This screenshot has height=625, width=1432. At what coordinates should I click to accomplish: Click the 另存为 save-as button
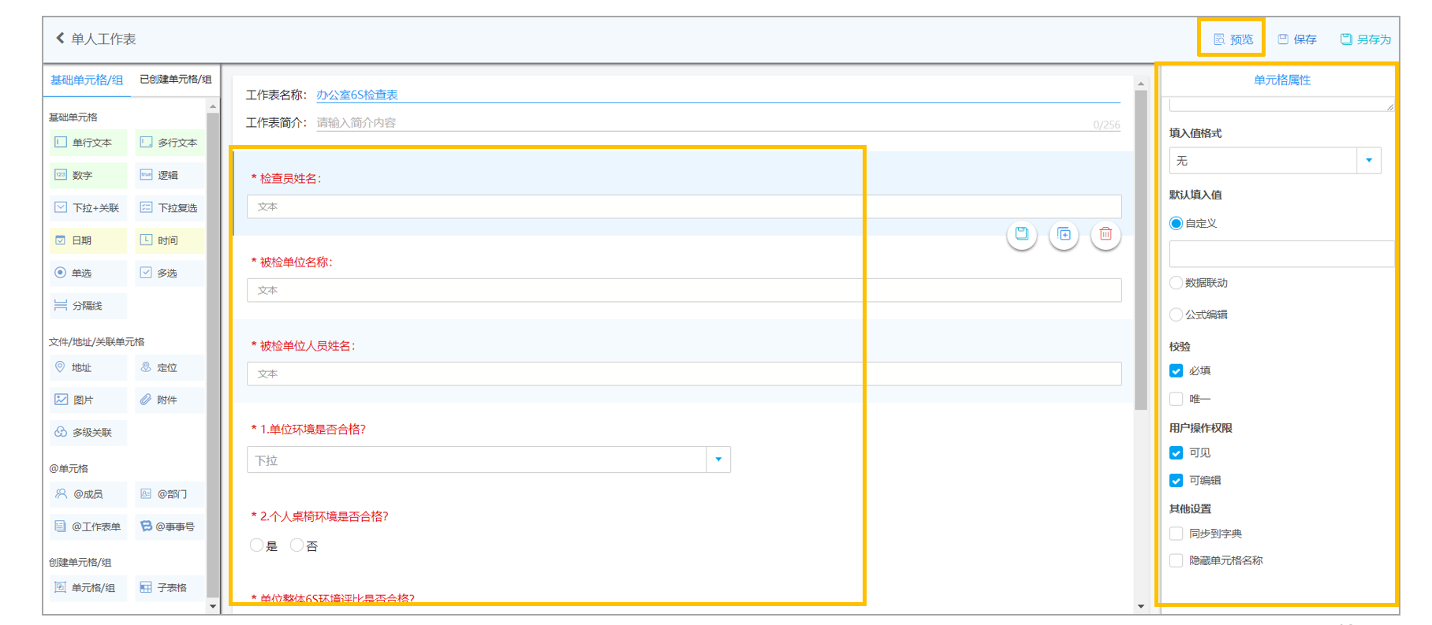click(1366, 39)
